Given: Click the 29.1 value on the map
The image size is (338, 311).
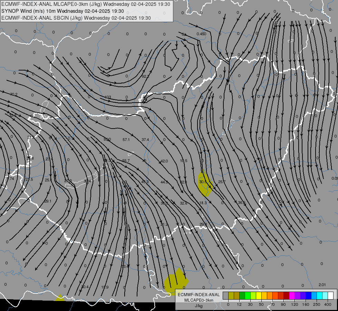Looking at the screenshot, I should 48,201.
